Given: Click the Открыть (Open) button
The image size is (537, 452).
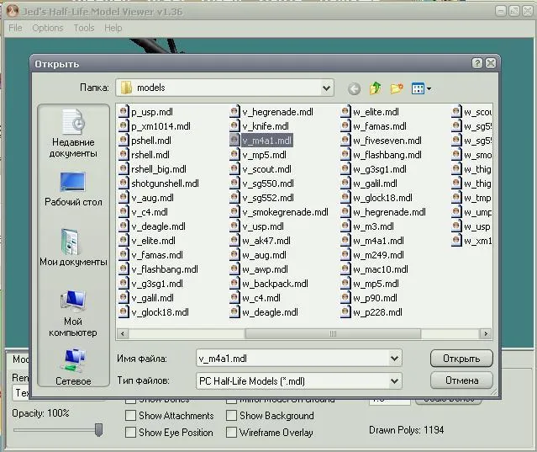Looking at the screenshot, I should tap(461, 359).
